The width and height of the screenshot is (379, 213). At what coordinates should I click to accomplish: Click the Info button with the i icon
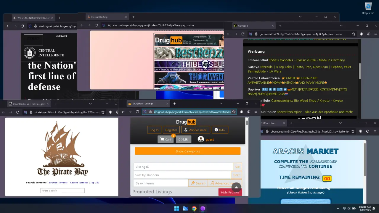tap(220, 130)
